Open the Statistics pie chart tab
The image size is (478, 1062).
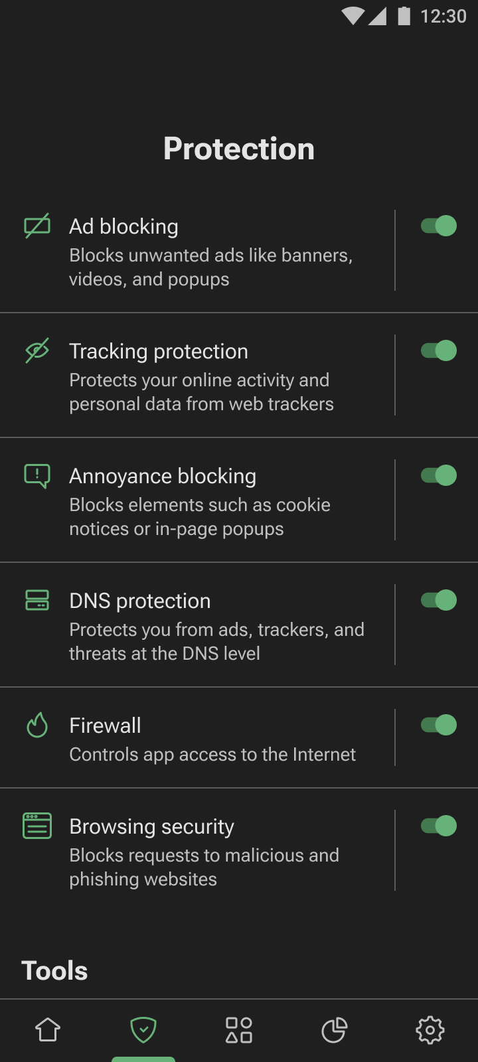point(335,1030)
